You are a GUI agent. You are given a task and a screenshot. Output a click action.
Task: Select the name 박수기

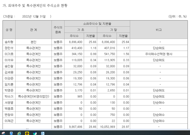[x=9, y=97]
